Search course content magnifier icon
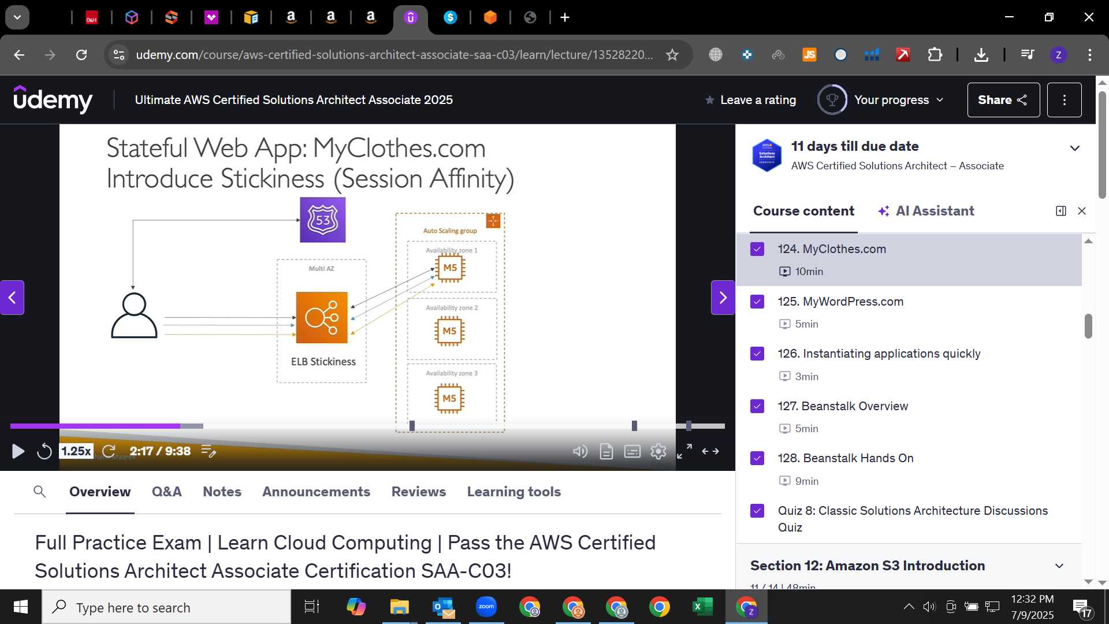This screenshot has height=624, width=1109. point(39,492)
